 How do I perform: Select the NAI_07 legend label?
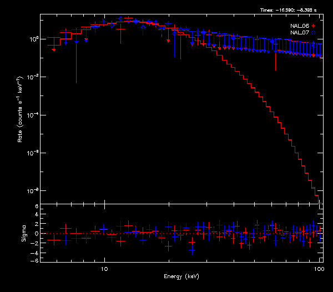pyautogui.click(x=300, y=33)
